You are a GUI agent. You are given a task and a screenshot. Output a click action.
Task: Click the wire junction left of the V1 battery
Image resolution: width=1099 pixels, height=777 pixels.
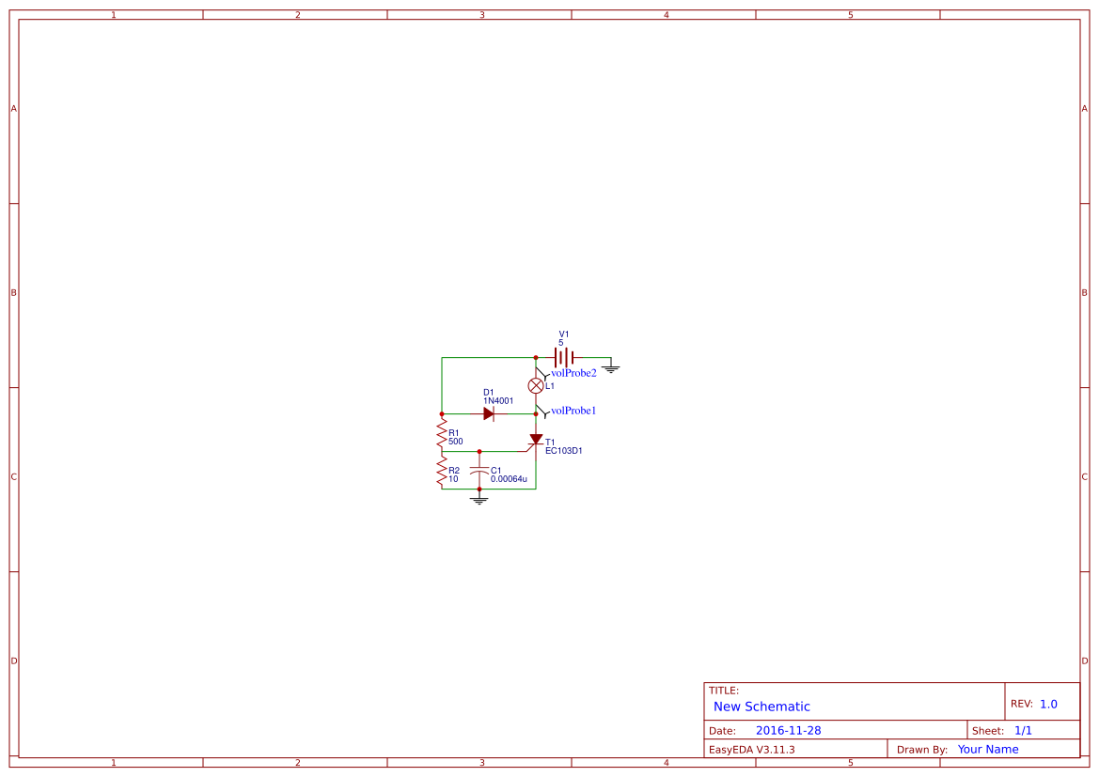[x=536, y=357]
